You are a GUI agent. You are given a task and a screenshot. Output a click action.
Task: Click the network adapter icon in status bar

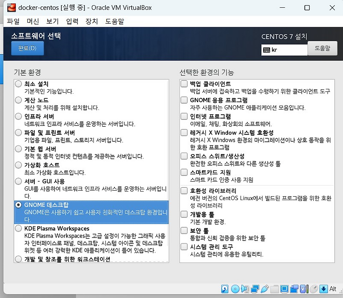pos(254,289)
